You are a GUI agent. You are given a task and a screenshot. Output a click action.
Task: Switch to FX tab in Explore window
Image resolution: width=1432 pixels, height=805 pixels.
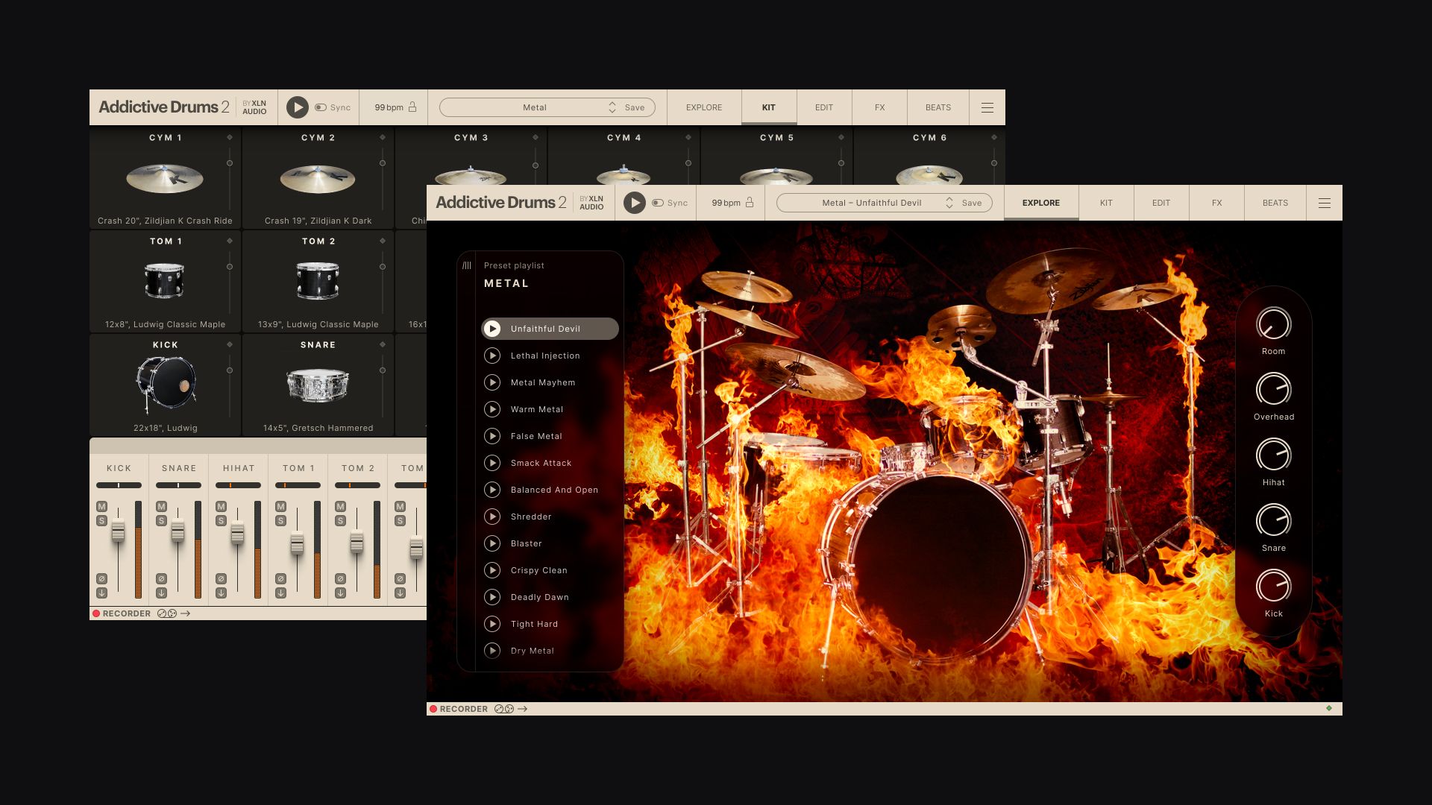1216,203
